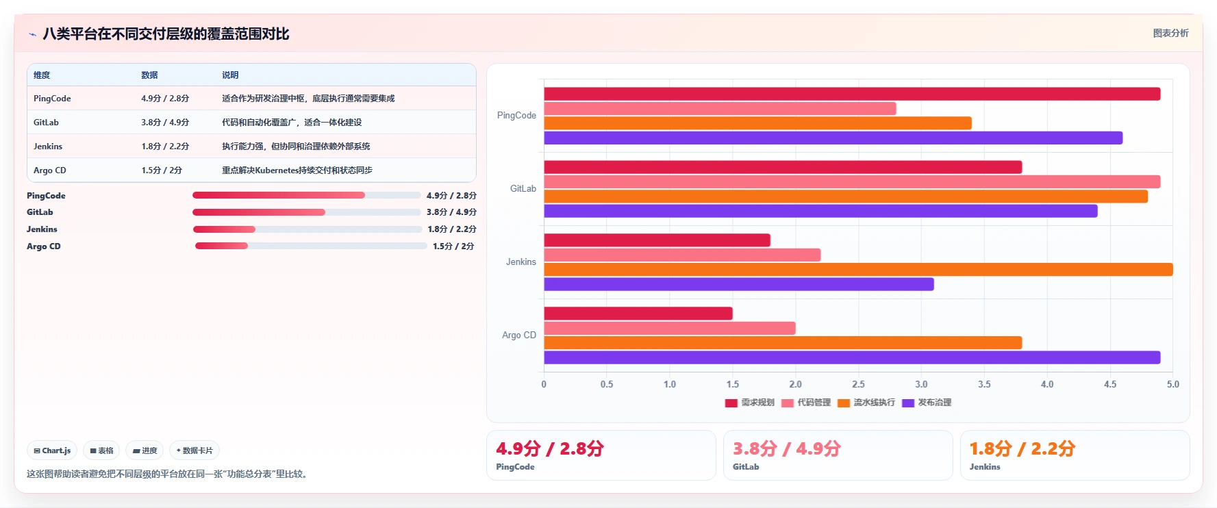Image resolution: width=1217 pixels, height=508 pixels.
Task: Select the Chart.js tag chip
Action: click(x=52, y=450)
